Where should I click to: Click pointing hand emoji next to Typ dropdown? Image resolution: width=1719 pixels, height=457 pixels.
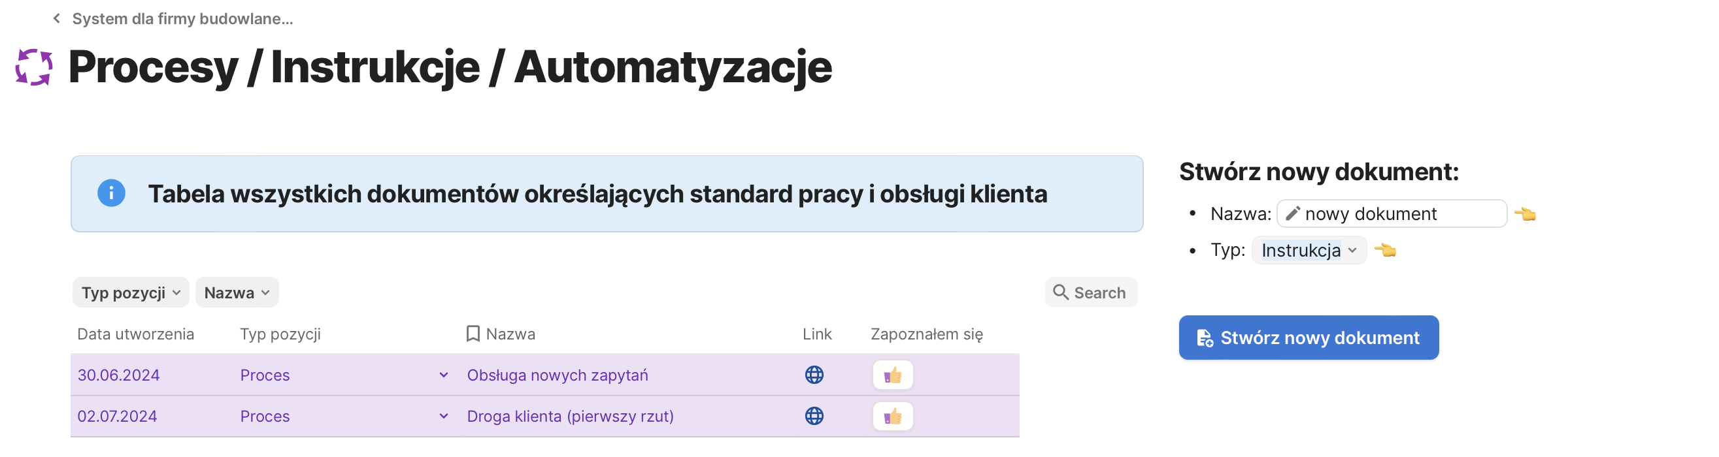click(1386, 251)
